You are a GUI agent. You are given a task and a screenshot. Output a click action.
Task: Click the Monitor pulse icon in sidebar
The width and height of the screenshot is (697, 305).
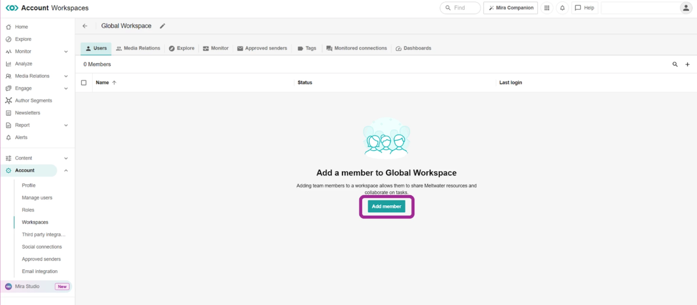(9, 51)
